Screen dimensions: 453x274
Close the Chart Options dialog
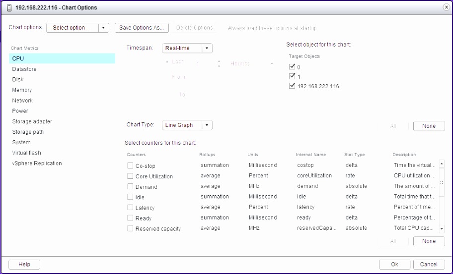(446, 7)
